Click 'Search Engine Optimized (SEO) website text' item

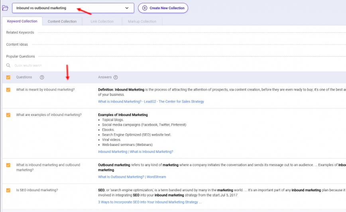tap(137, 135)
